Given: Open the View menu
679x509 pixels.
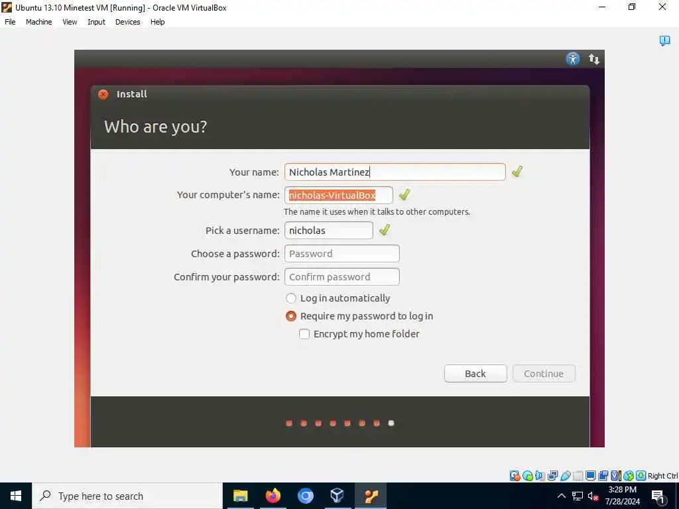Looking at the screenshot, I should pyautogui.click(x=70, y=22).
